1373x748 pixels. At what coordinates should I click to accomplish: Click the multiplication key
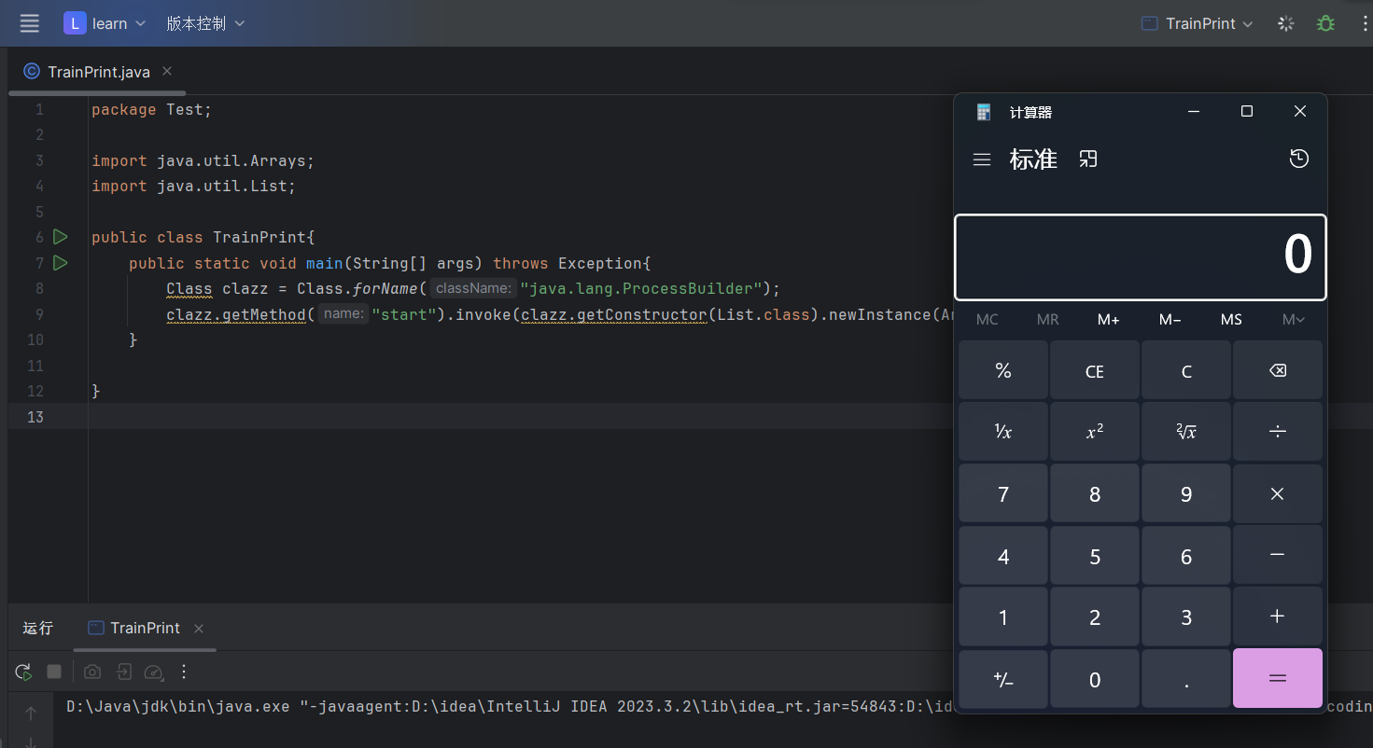[x=1278, y=493]
